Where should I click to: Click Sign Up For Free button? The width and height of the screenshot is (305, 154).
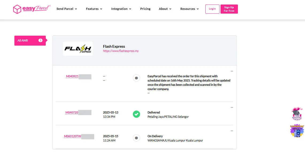[x=229, y=9]
